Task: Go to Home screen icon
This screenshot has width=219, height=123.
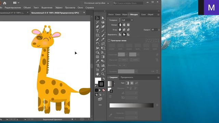Action: (4, 3)
